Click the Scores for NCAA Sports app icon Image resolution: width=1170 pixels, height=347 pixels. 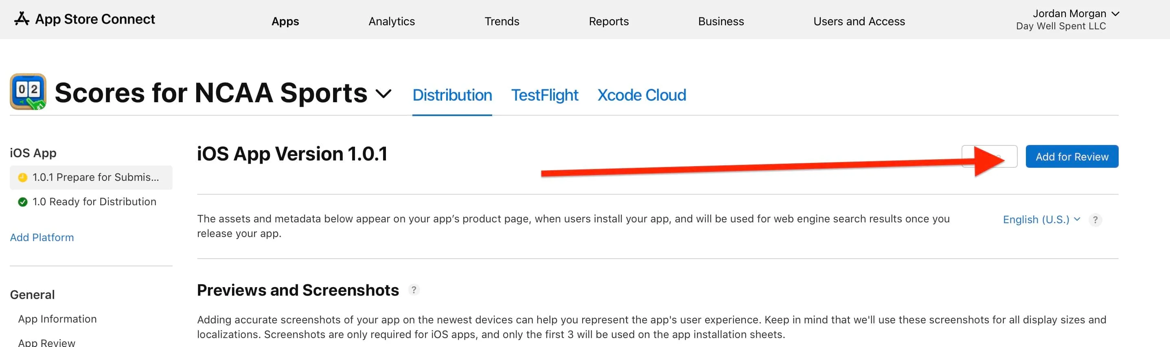(x=28, y=92)
